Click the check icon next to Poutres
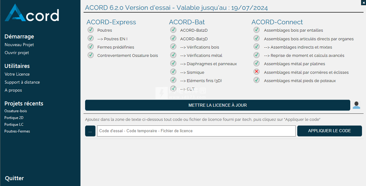Image resolution: width=366 pixels, height=186 pixels. click(x=91, y=30)
